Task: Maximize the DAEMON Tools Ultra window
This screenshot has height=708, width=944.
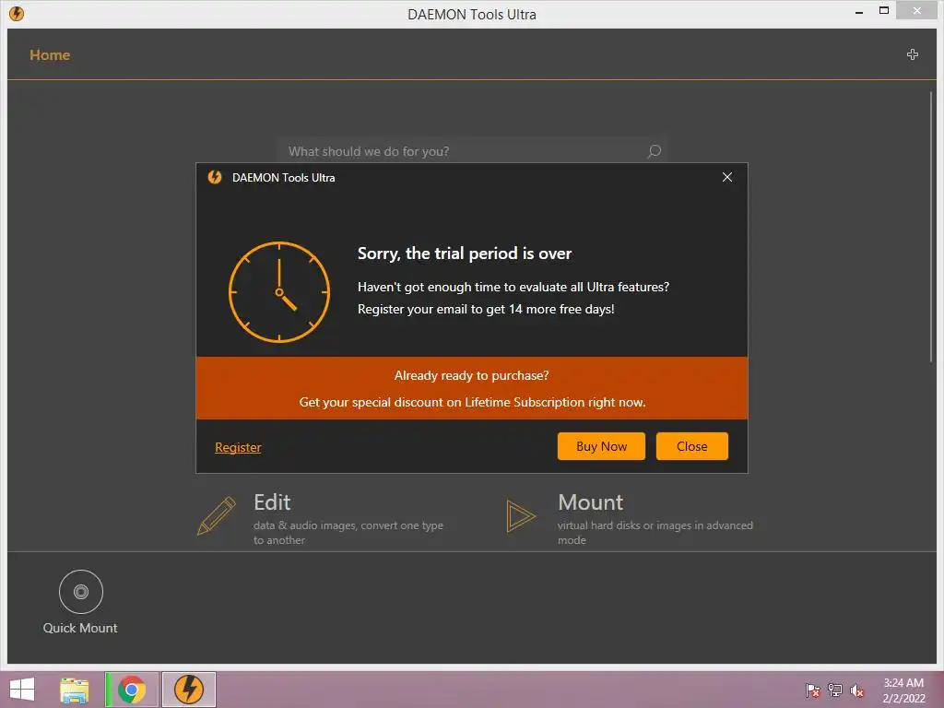Action: (x=884, y=11)
